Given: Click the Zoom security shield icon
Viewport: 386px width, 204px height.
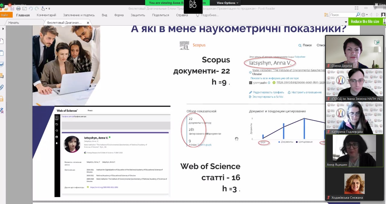Looking at the screenshot, I should [x=2, y=5].
